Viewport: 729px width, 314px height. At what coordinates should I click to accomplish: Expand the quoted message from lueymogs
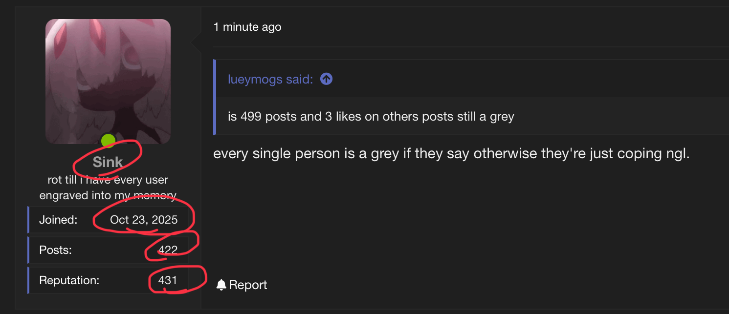[372, 116]
